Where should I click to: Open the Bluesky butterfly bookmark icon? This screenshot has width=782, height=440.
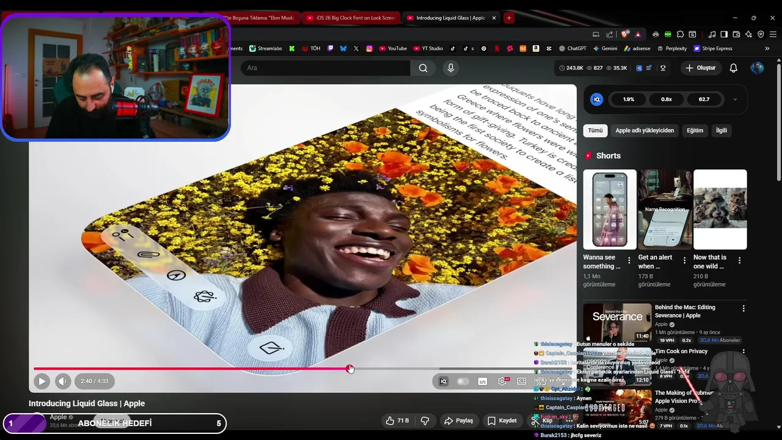343,48
